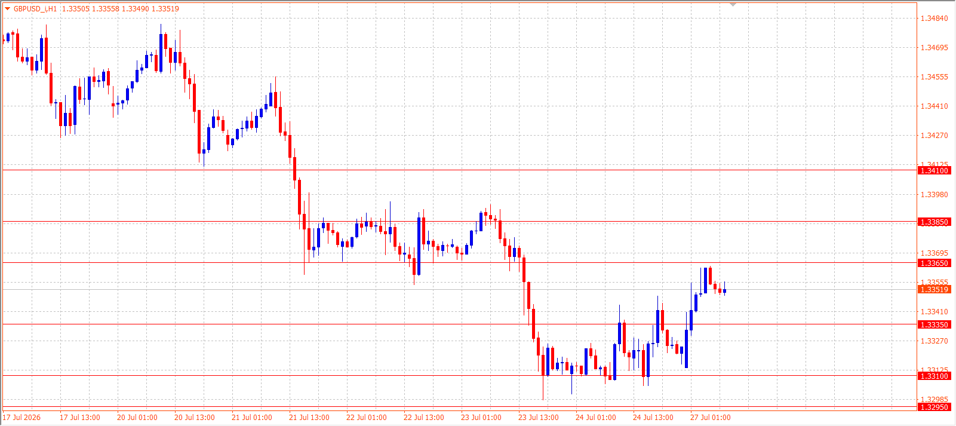Click the 23 Jul 13:00 time label
Image resolution: width=956 pixels, height=426 pixels.
[539, 418]
